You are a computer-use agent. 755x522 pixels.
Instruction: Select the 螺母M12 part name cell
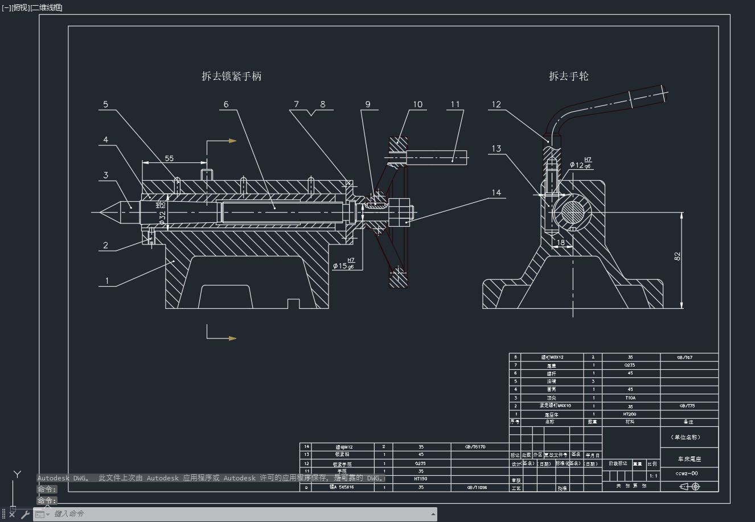(x=342, y=447)
